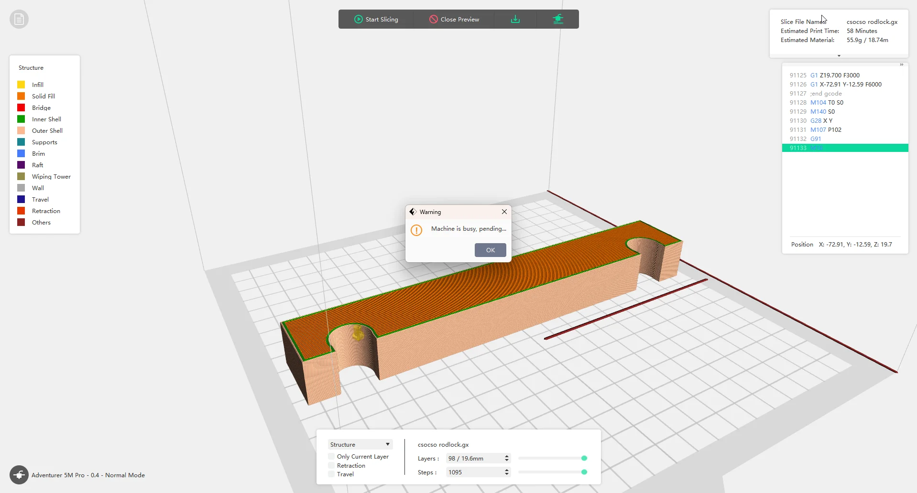Close the Warning dialog with the X
The image size is (917, 493).
click(x=504, y=212)
